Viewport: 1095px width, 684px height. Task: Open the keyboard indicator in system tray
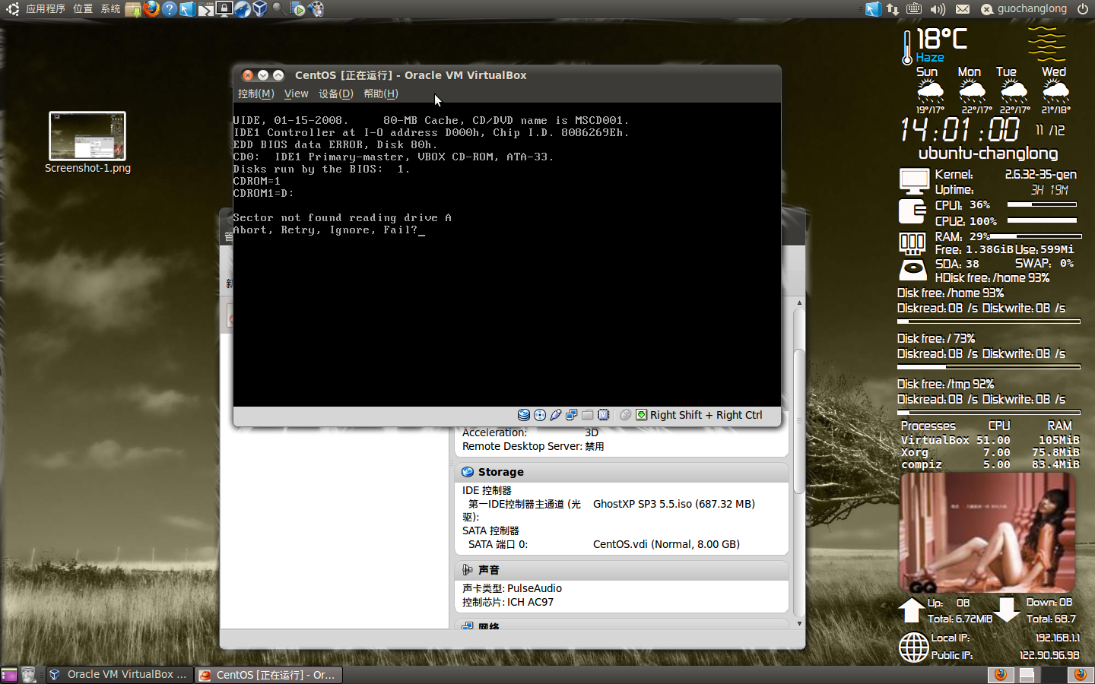pos(915,9)
